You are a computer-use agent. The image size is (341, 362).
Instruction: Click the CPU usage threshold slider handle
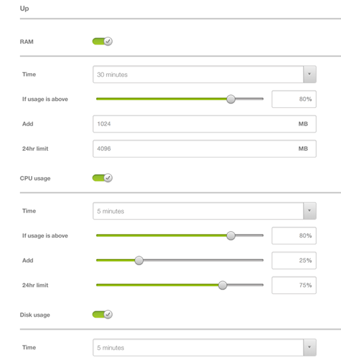click(x=231, y=236)
